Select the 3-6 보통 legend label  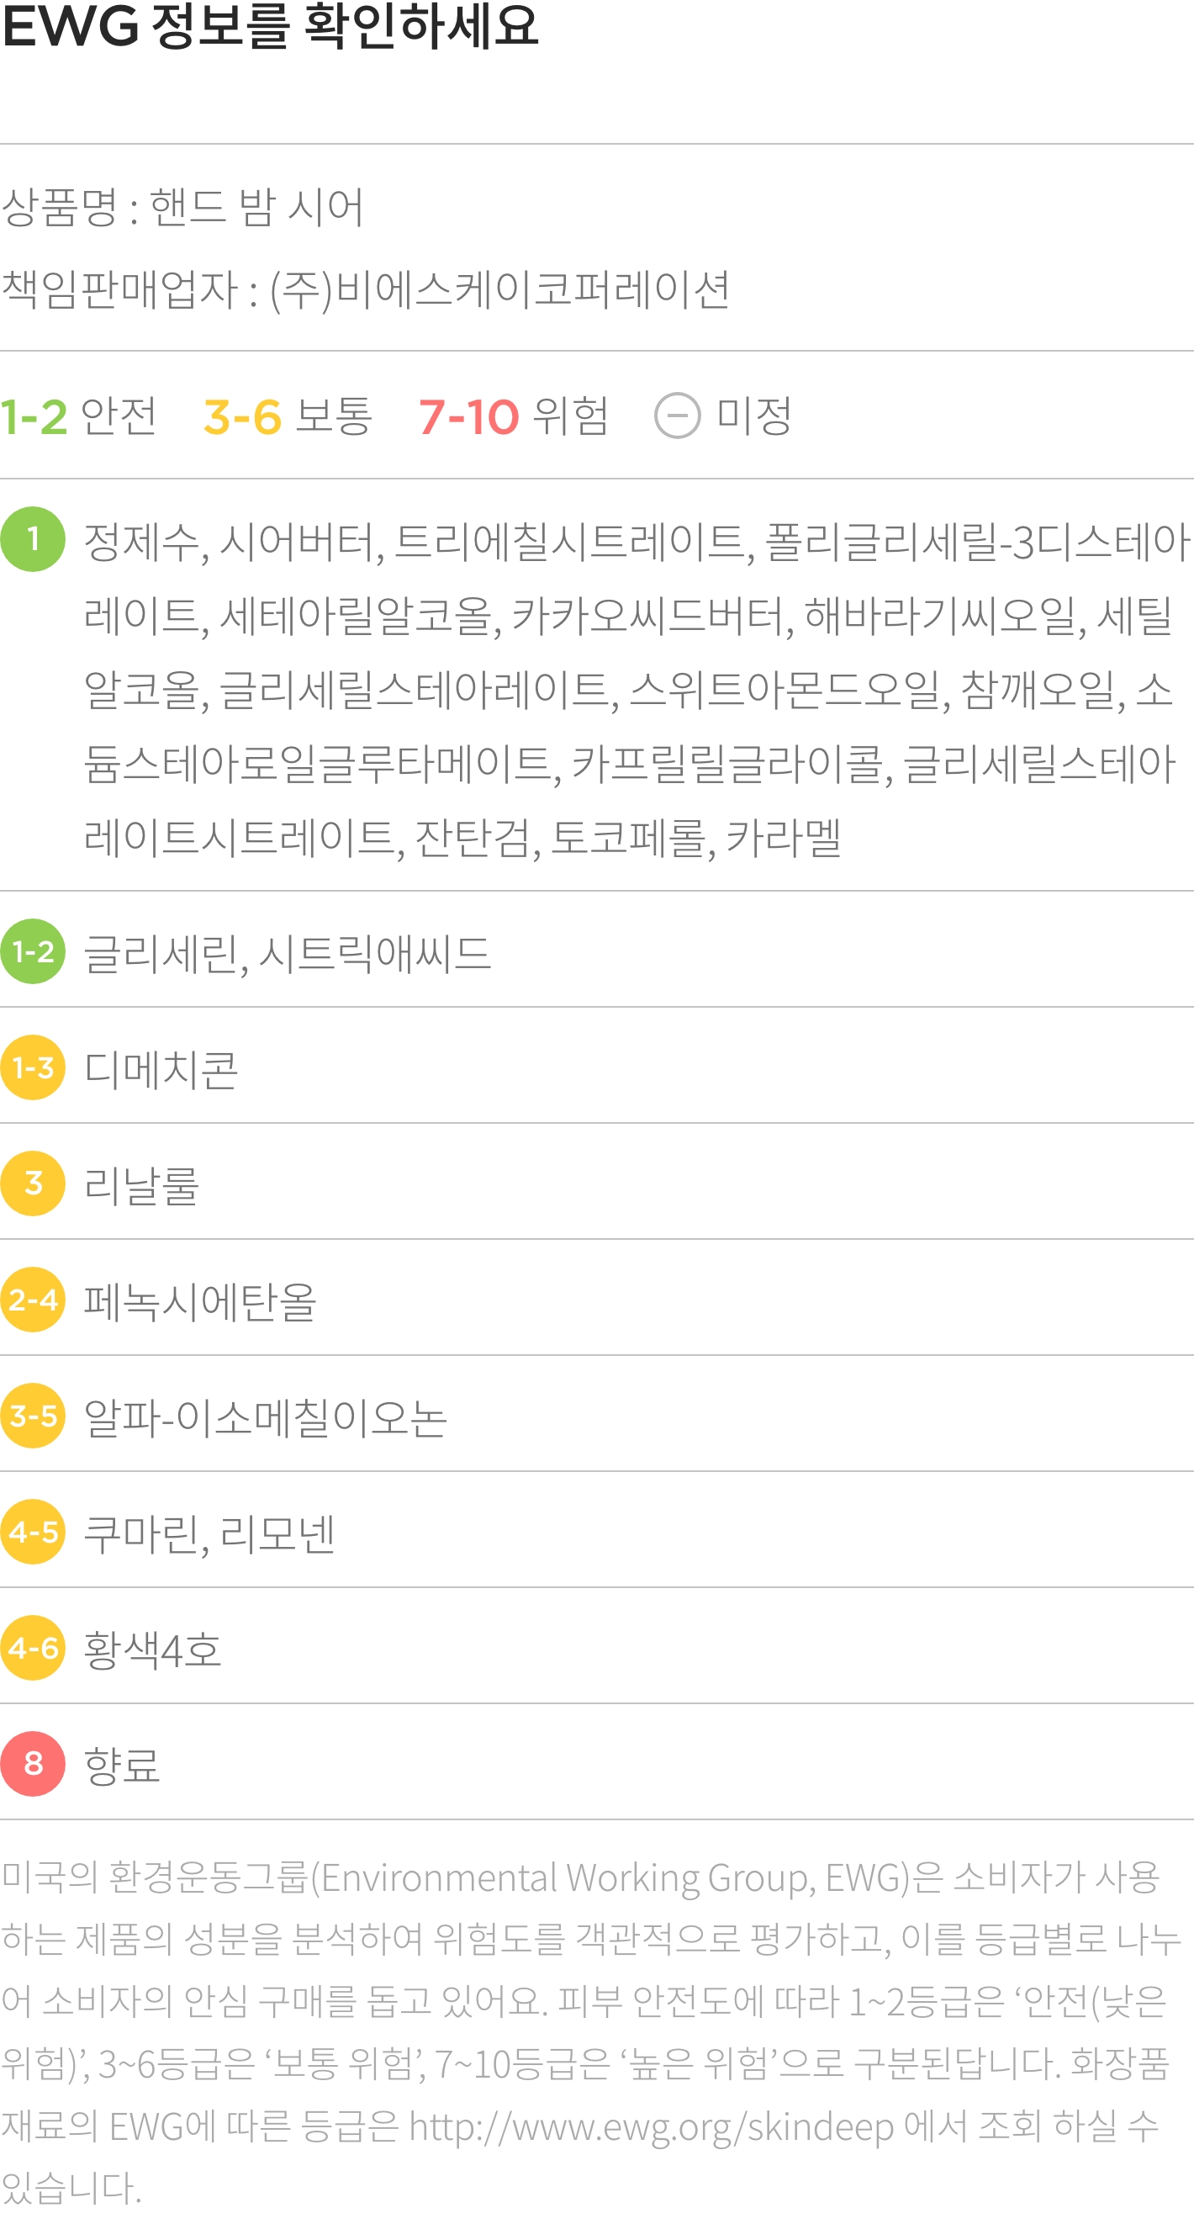[288, 416]
